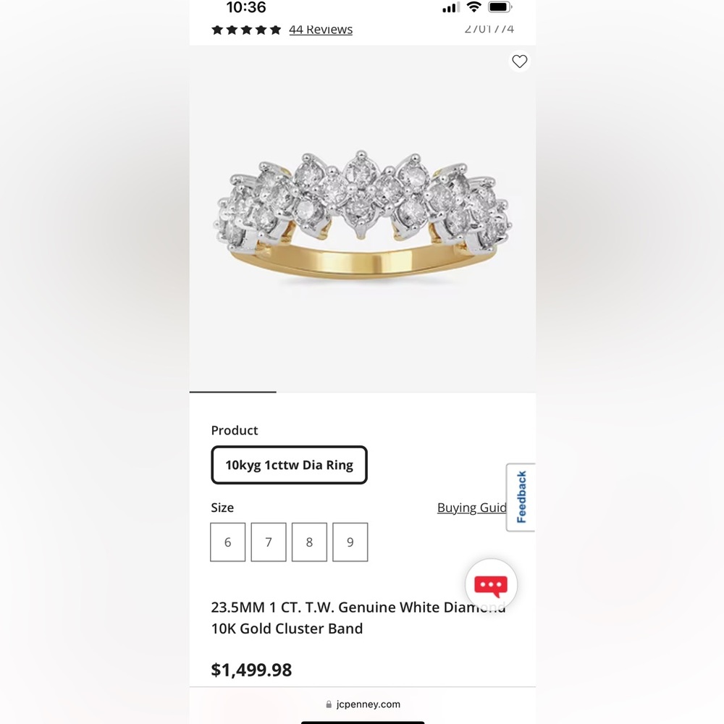The height and width of the screenshot is (724, 724).
Task: Open the Feedback side tab
Action: 521,497
